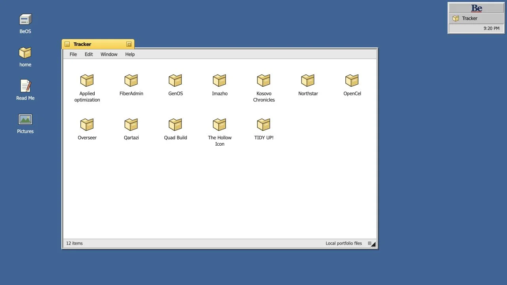Select the OpenCel folder icon
The width and height of the screenshot is (507, 285).
352,80
